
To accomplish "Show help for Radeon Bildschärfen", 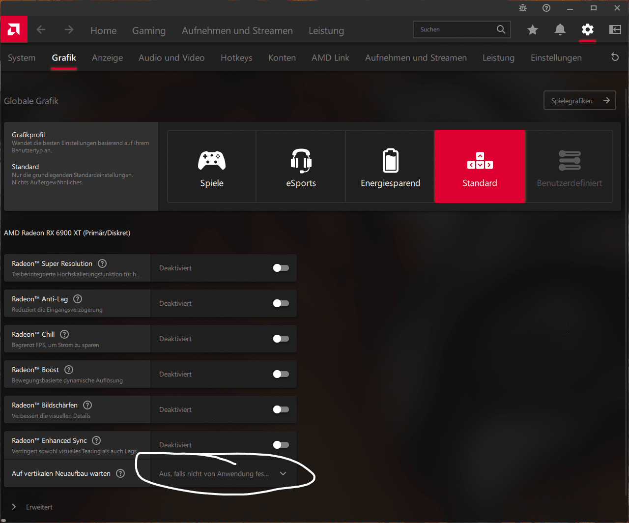I will pyautogui.click(x=87, y=405).
